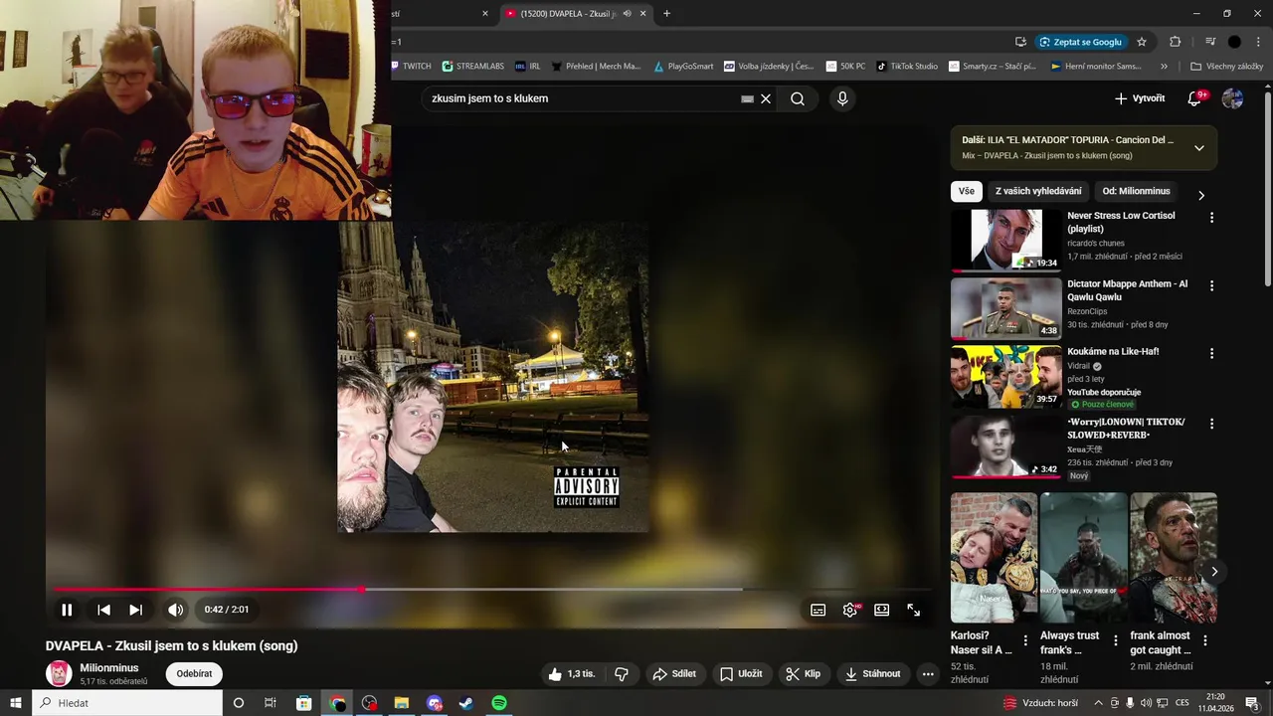Open browser media controls icon
Image resolution: width=1273 pixels, height=716 pixels.
1210,42
